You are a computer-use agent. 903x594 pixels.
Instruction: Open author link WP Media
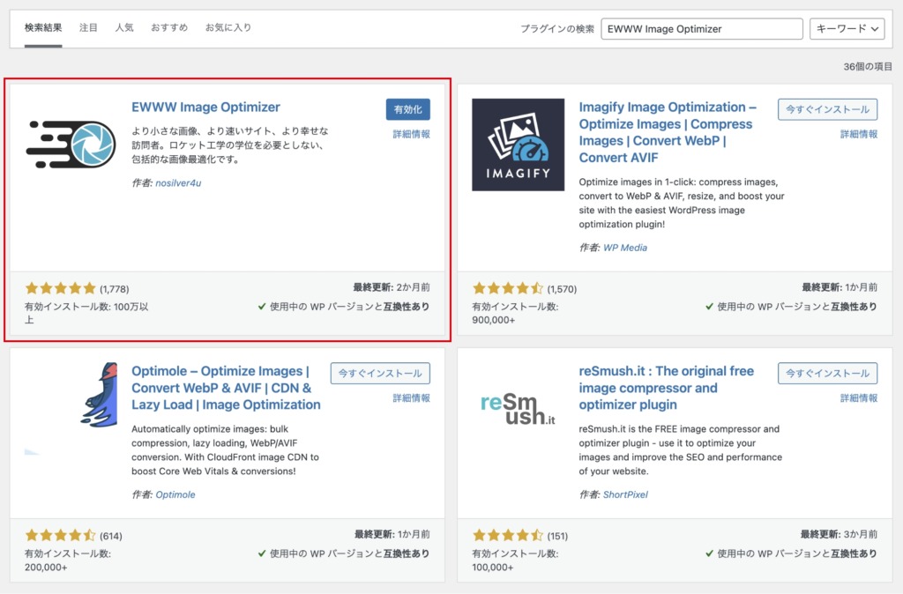point(625,248)
